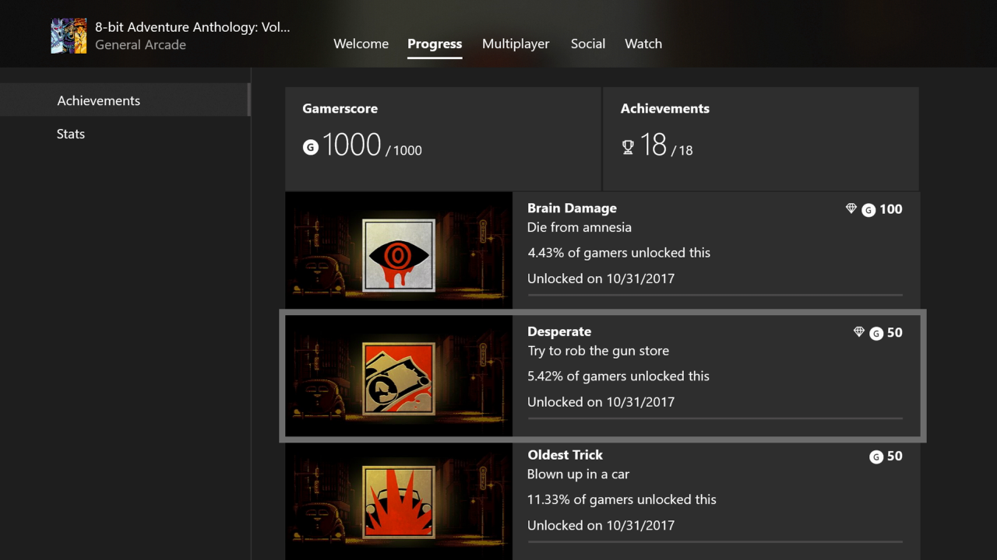Click Oldest Trick's 'Unlocked on 10/31/2017' line

pos(601,525)
